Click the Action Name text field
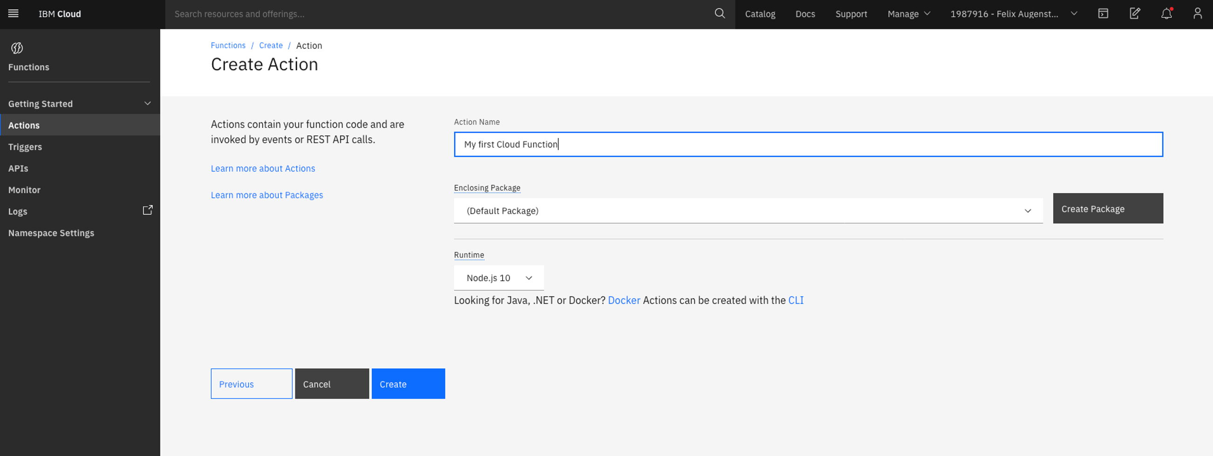Image resolution: width=1213 pixels, height=456 pixels. click(808, 144)
